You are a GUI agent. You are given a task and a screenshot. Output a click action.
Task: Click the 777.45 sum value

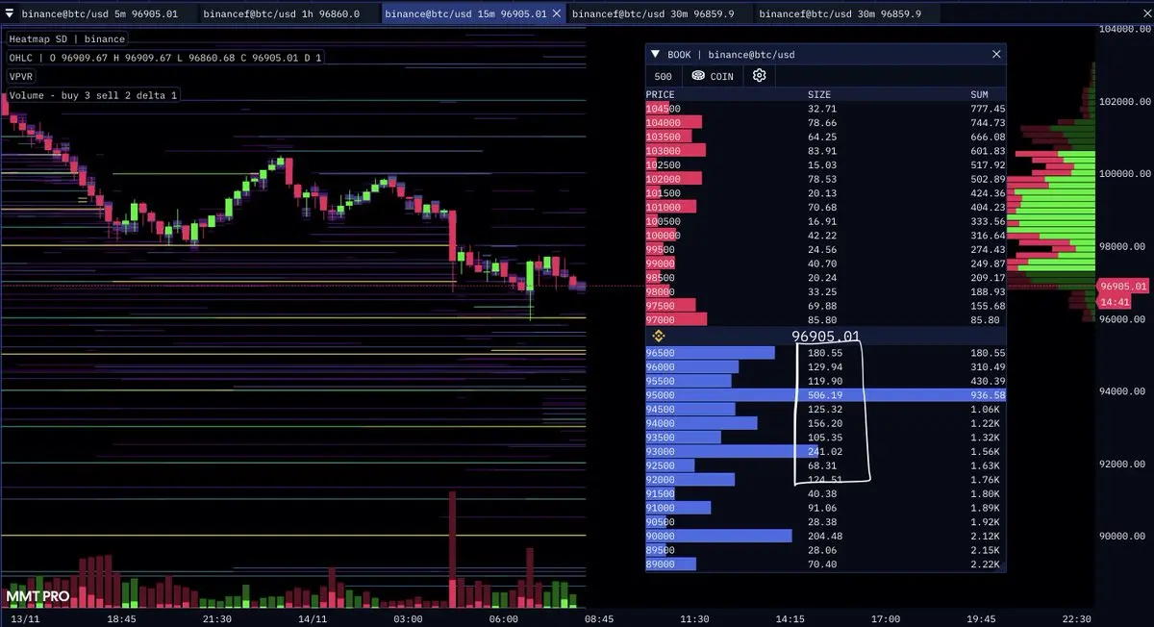click(x=988, y=109)
